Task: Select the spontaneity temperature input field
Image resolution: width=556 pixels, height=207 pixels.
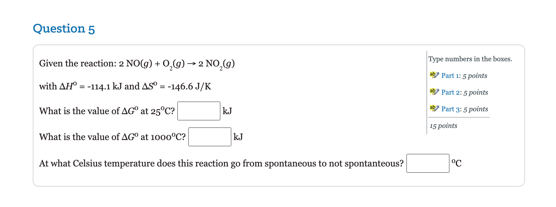Action: click(428, 163)
